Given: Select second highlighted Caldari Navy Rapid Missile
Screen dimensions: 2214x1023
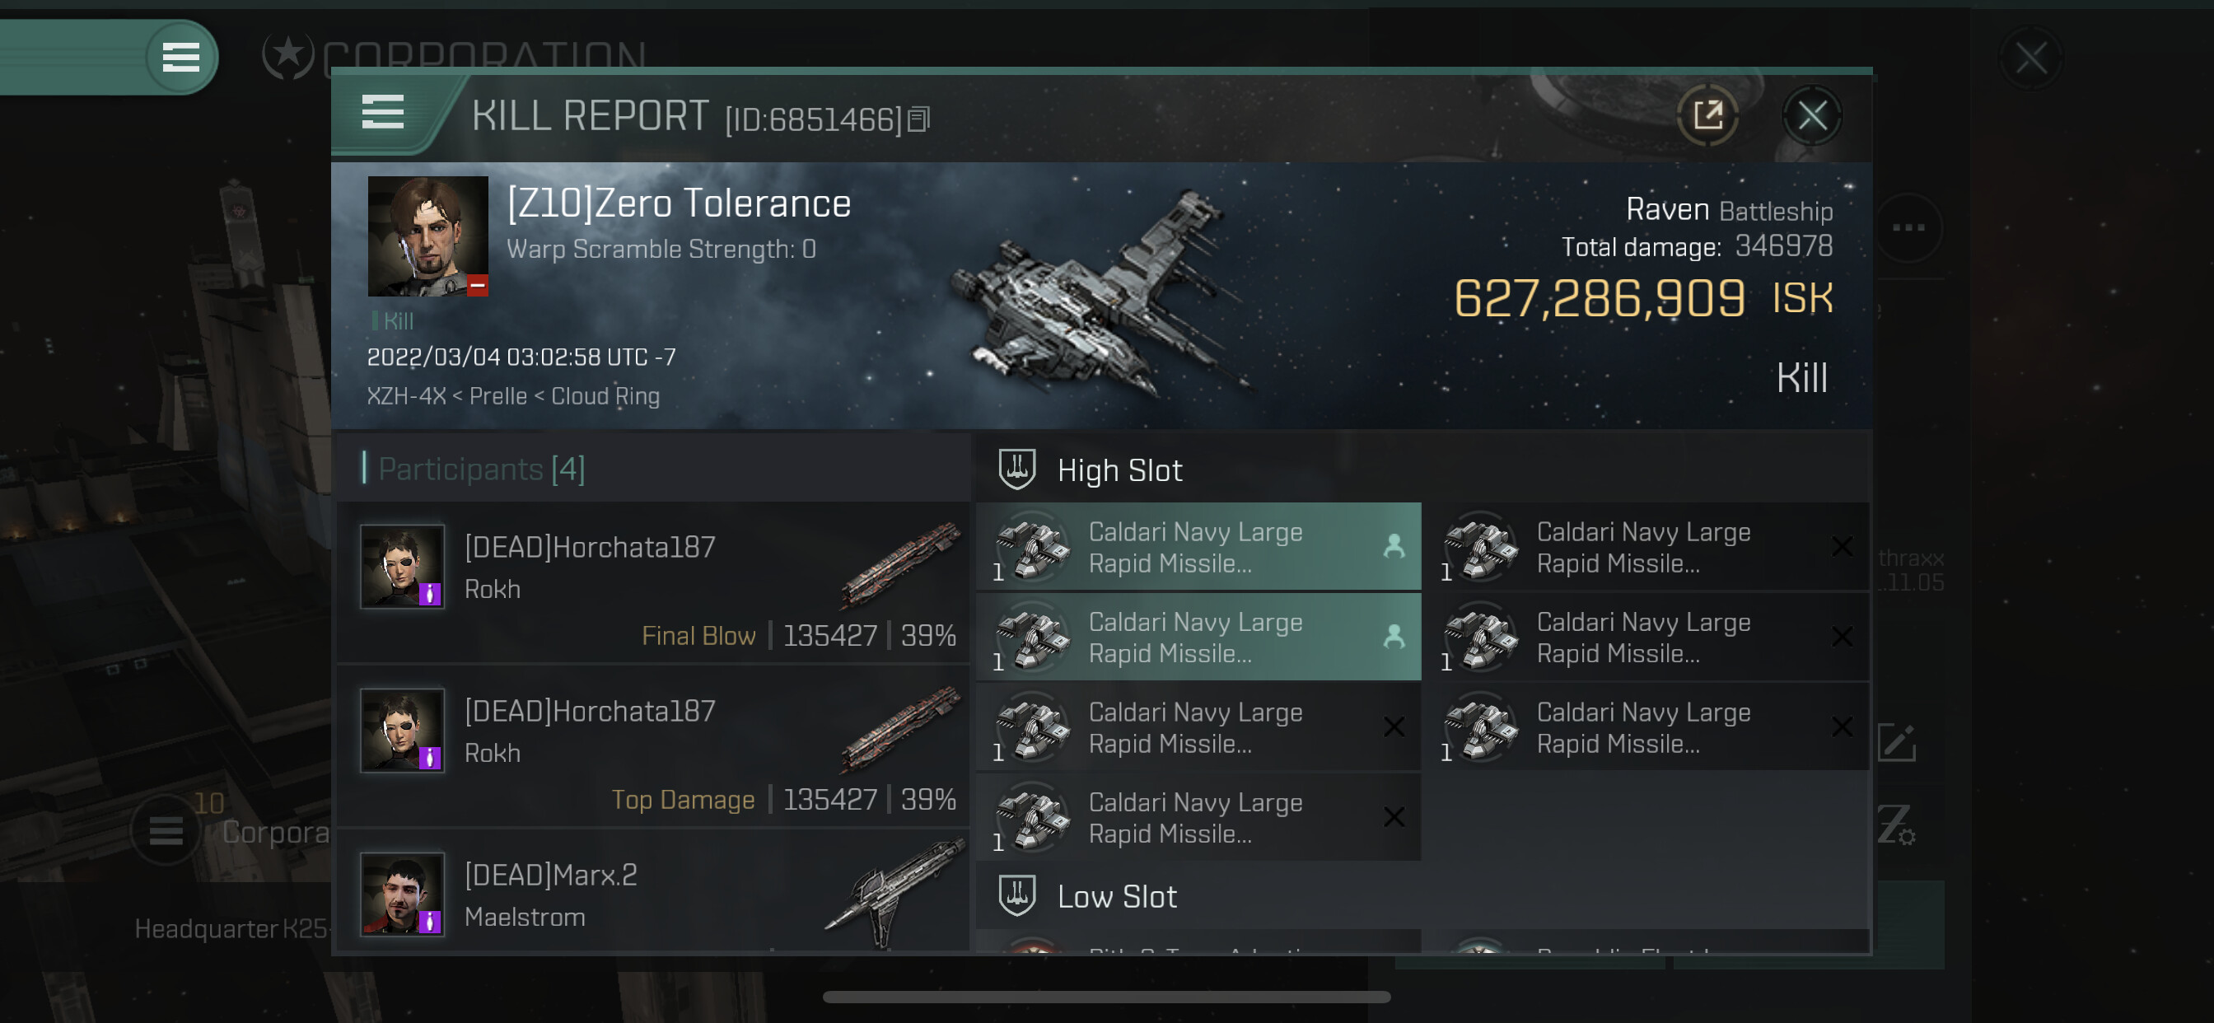Looking at the screenshot, I should [x=1198, y=637].
